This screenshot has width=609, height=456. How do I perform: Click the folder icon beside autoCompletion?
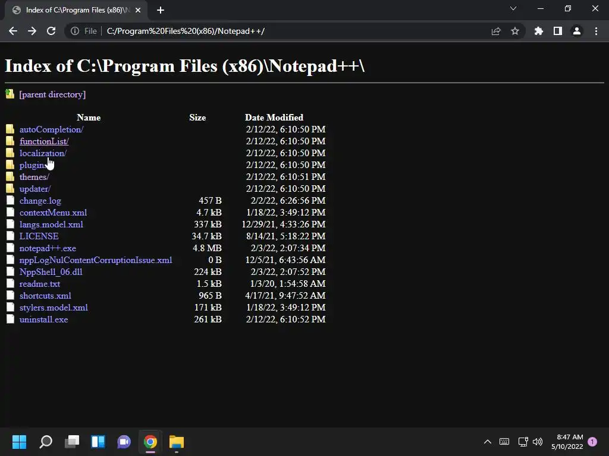point(10,129)
